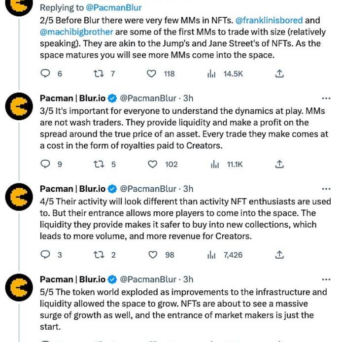
Task: Open the @machibigbrother profile mention
Action: [x=76, y=32]
